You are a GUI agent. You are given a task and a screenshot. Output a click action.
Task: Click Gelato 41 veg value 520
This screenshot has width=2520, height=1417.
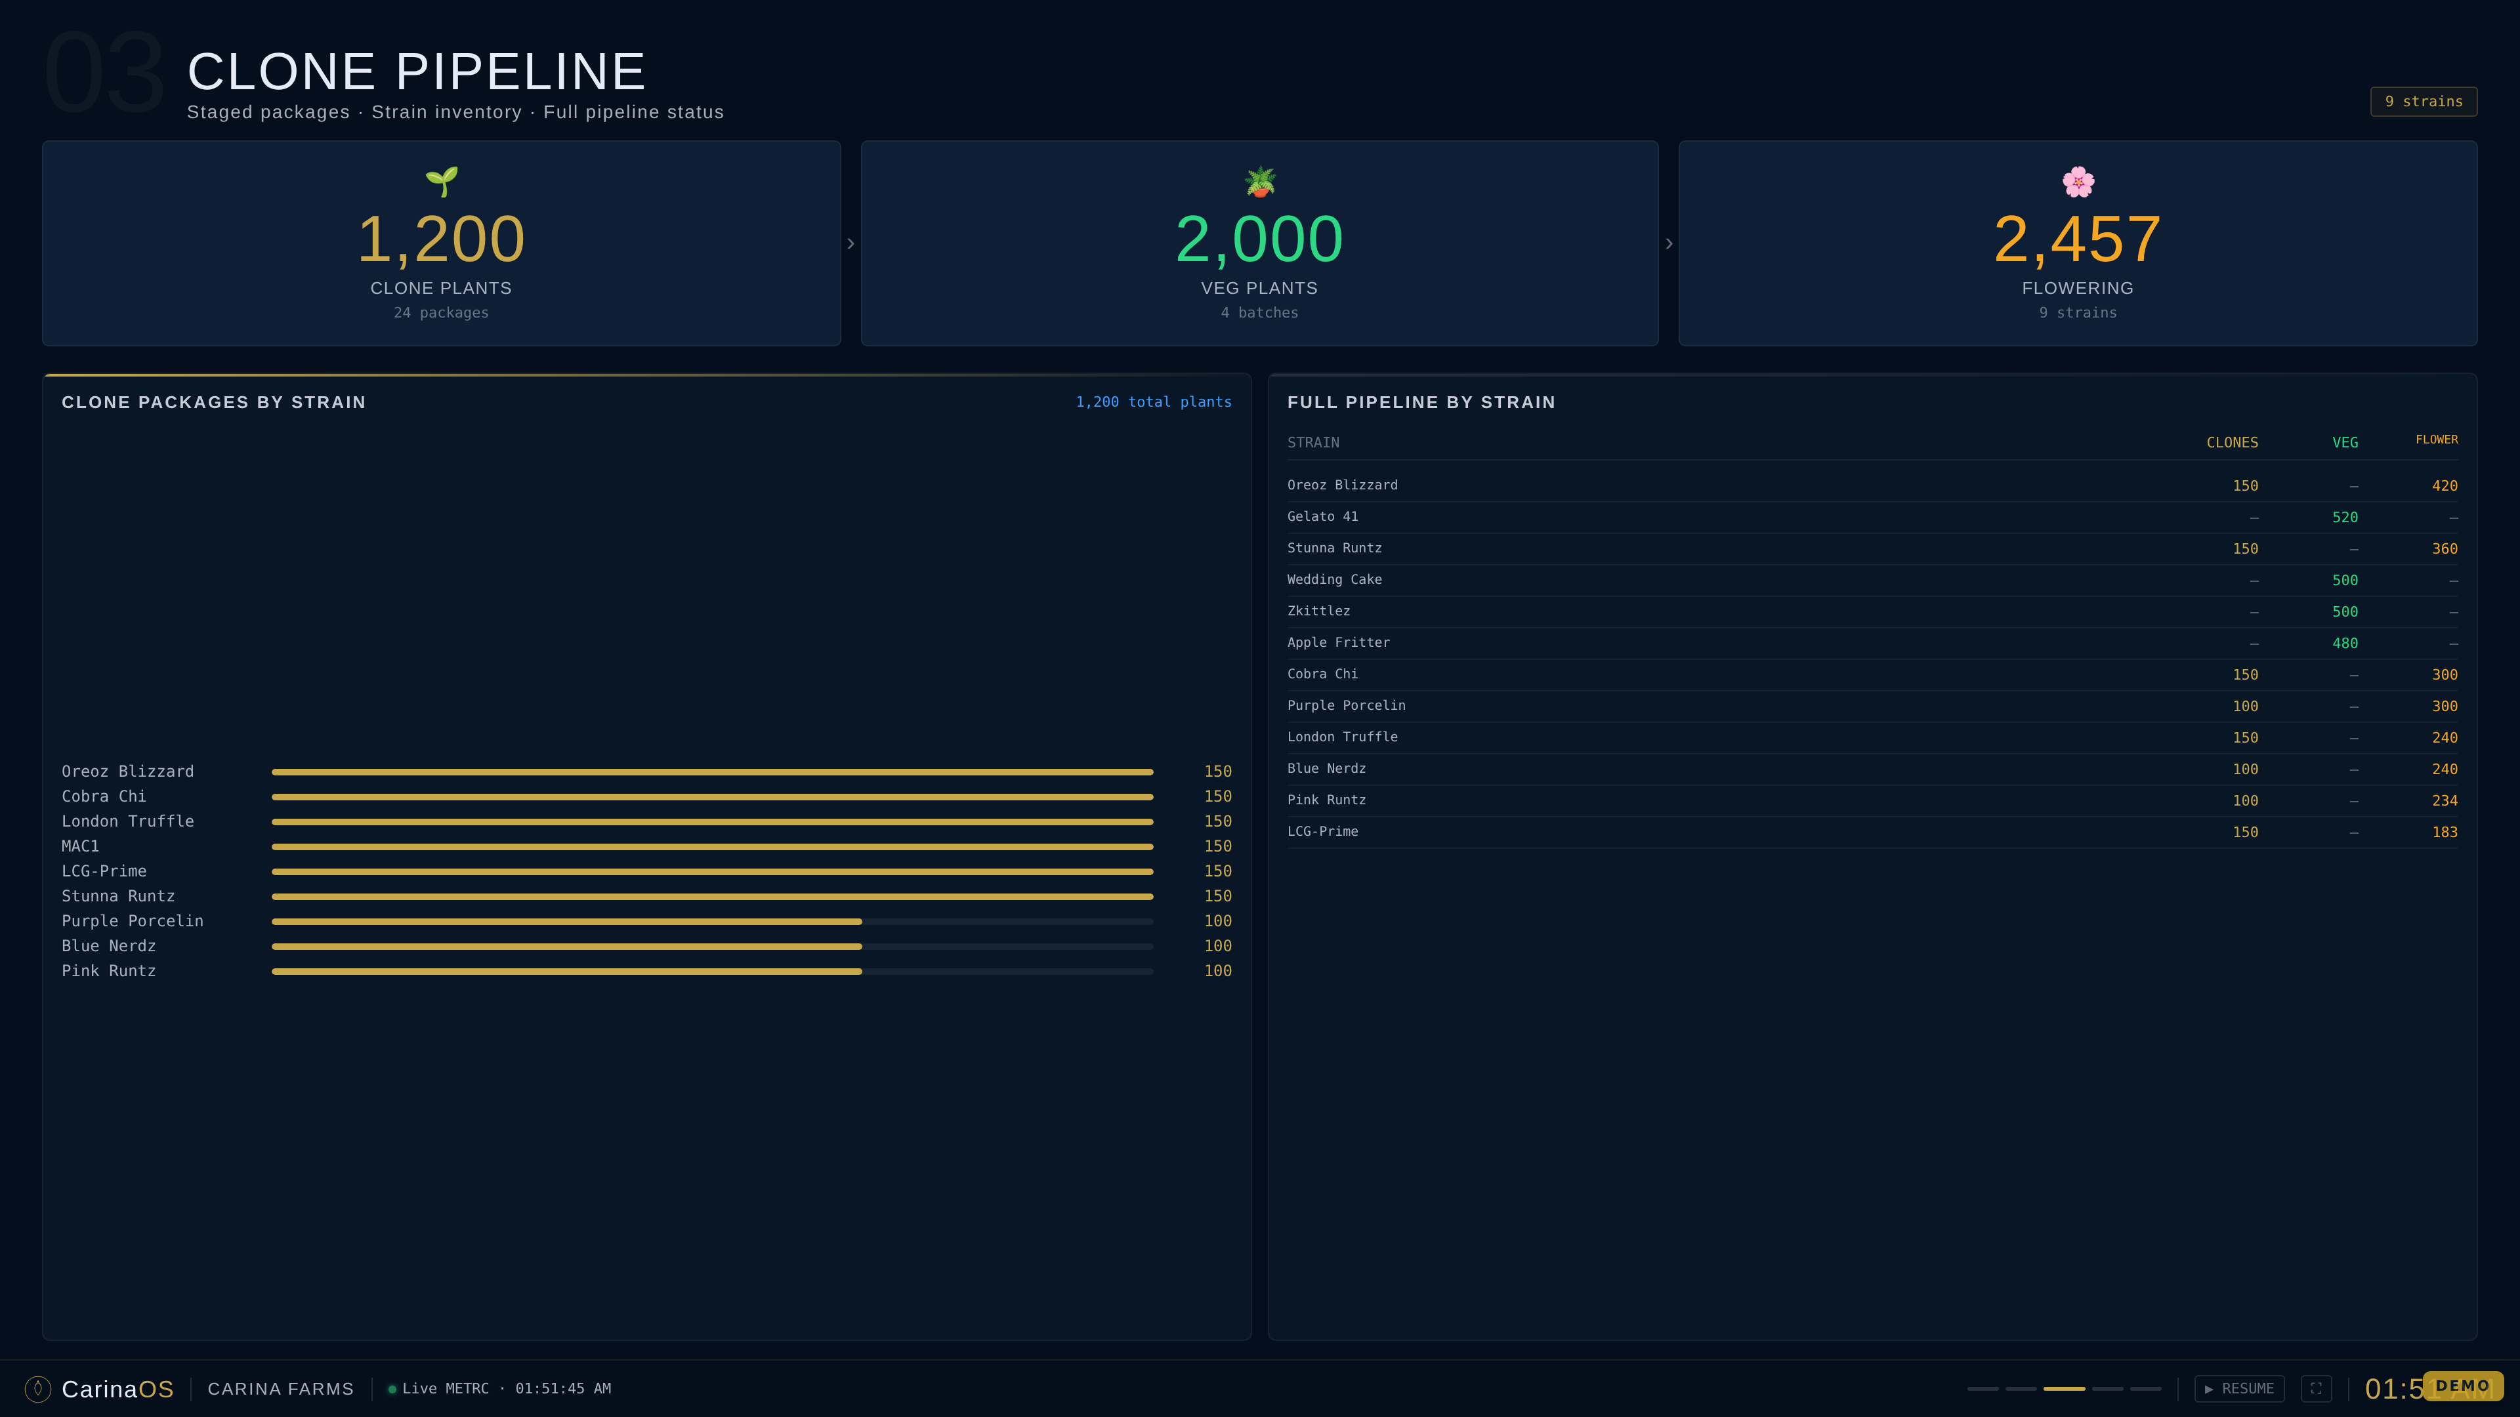point(2345,518)
